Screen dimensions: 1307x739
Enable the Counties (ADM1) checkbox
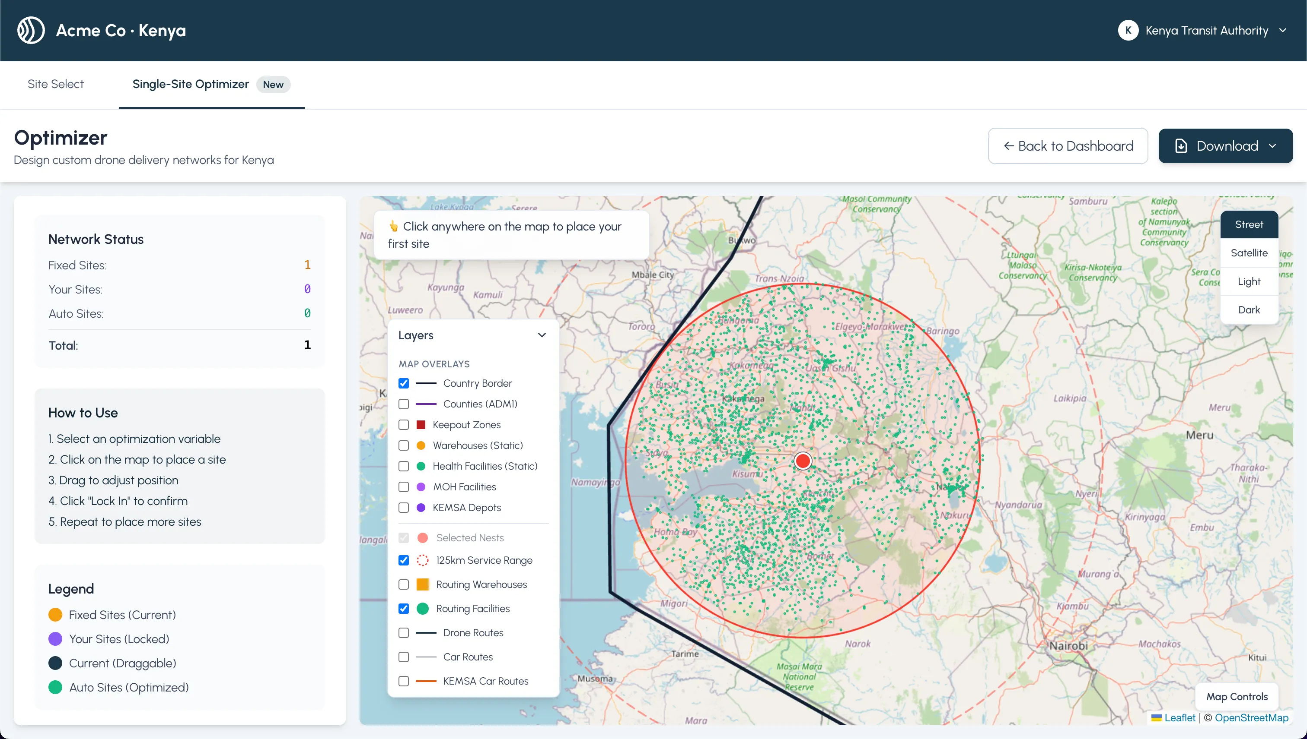[404, 404]
